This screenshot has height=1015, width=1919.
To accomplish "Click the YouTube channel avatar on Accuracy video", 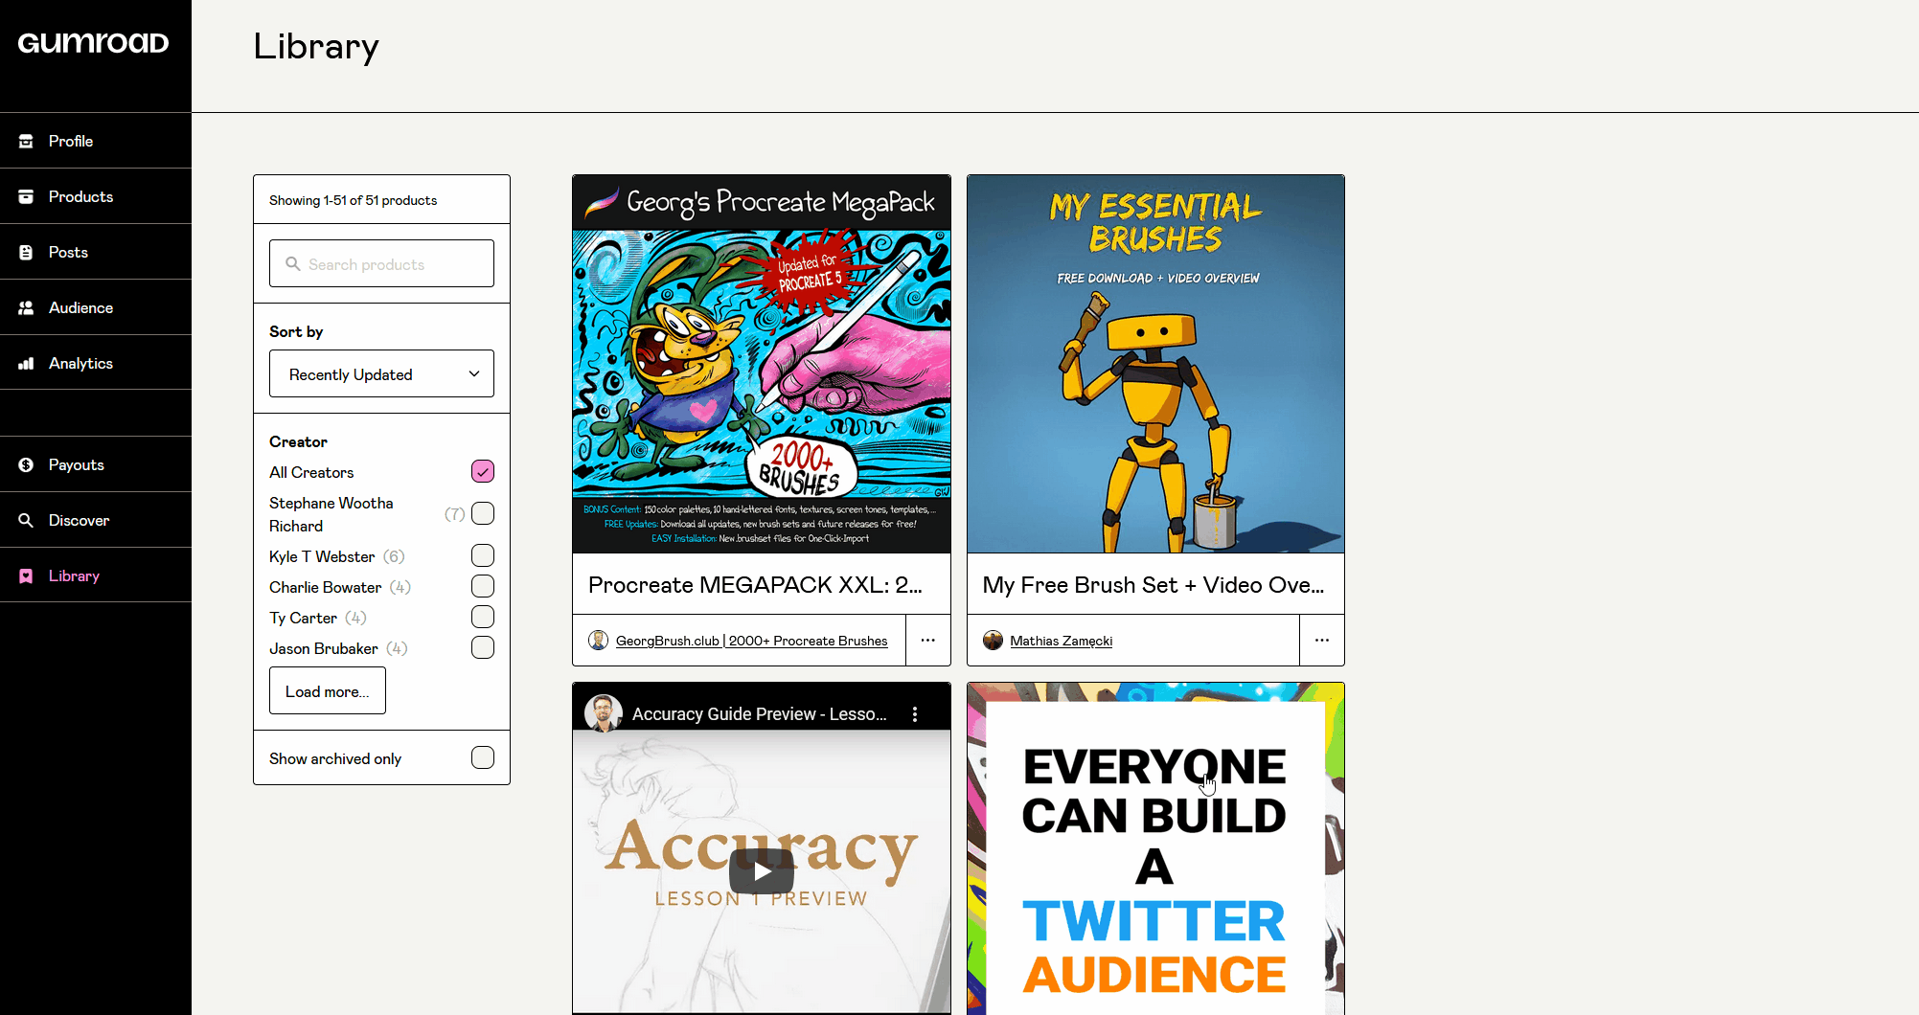I will (604, 713).
